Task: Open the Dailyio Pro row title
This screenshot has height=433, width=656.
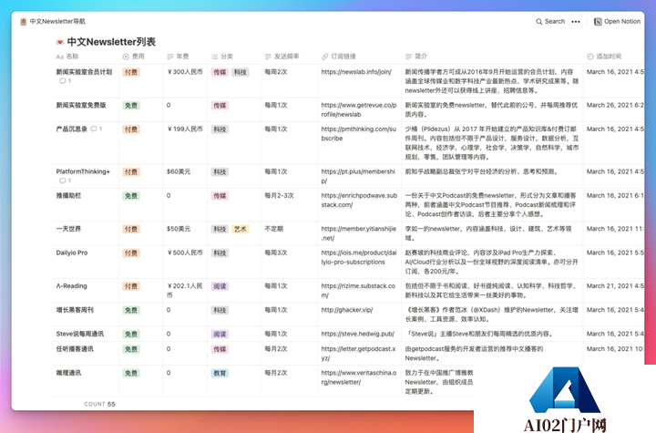Action: tap(72, 253)
